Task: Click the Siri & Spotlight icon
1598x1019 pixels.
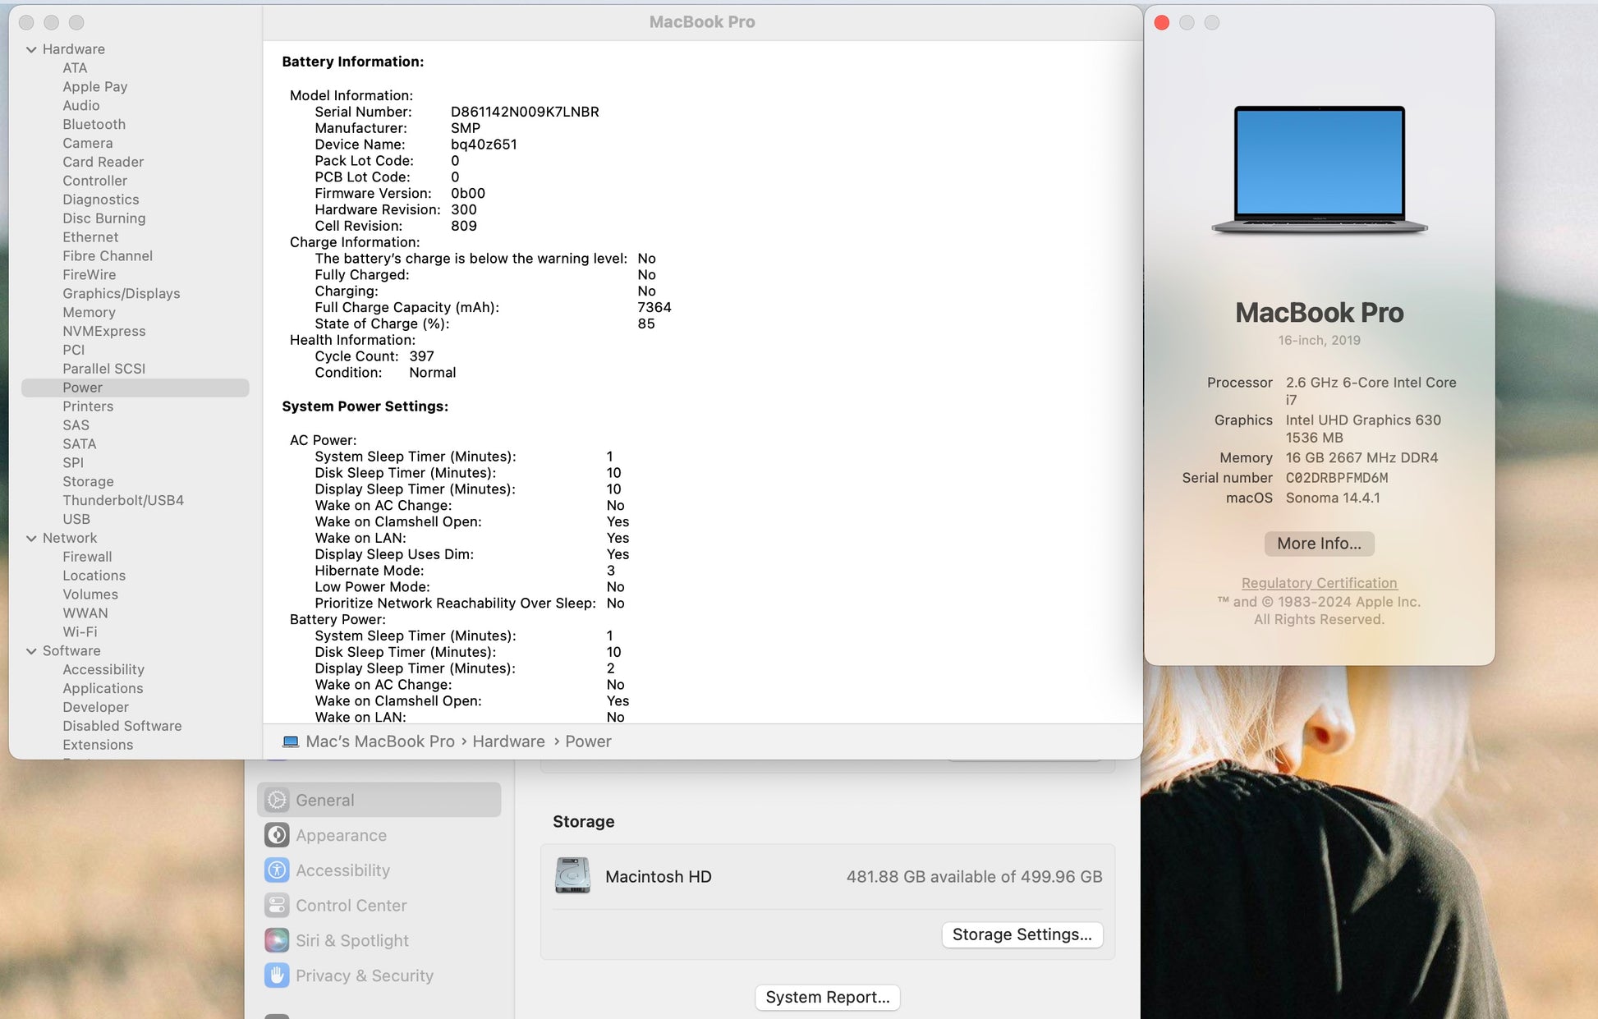Action: click(277, 940)
